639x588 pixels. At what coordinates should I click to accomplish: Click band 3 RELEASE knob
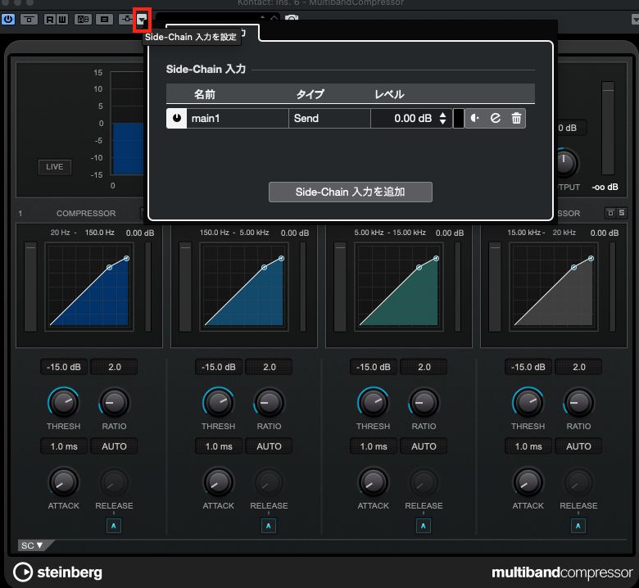pos(424,482)
